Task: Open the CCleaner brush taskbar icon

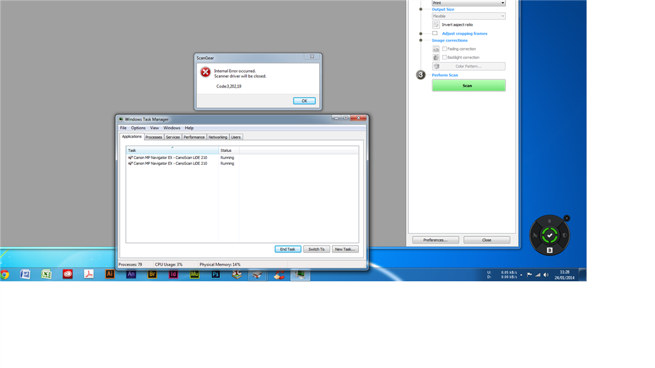Action: (279, 274)
